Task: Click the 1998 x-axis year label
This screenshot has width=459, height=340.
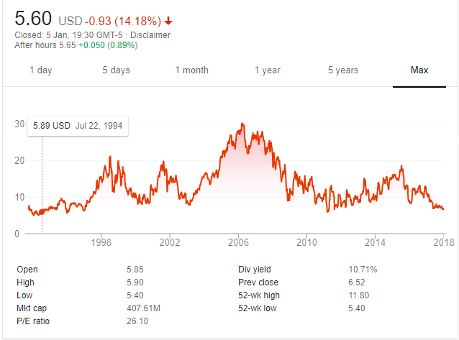Action: coord(101,244)
